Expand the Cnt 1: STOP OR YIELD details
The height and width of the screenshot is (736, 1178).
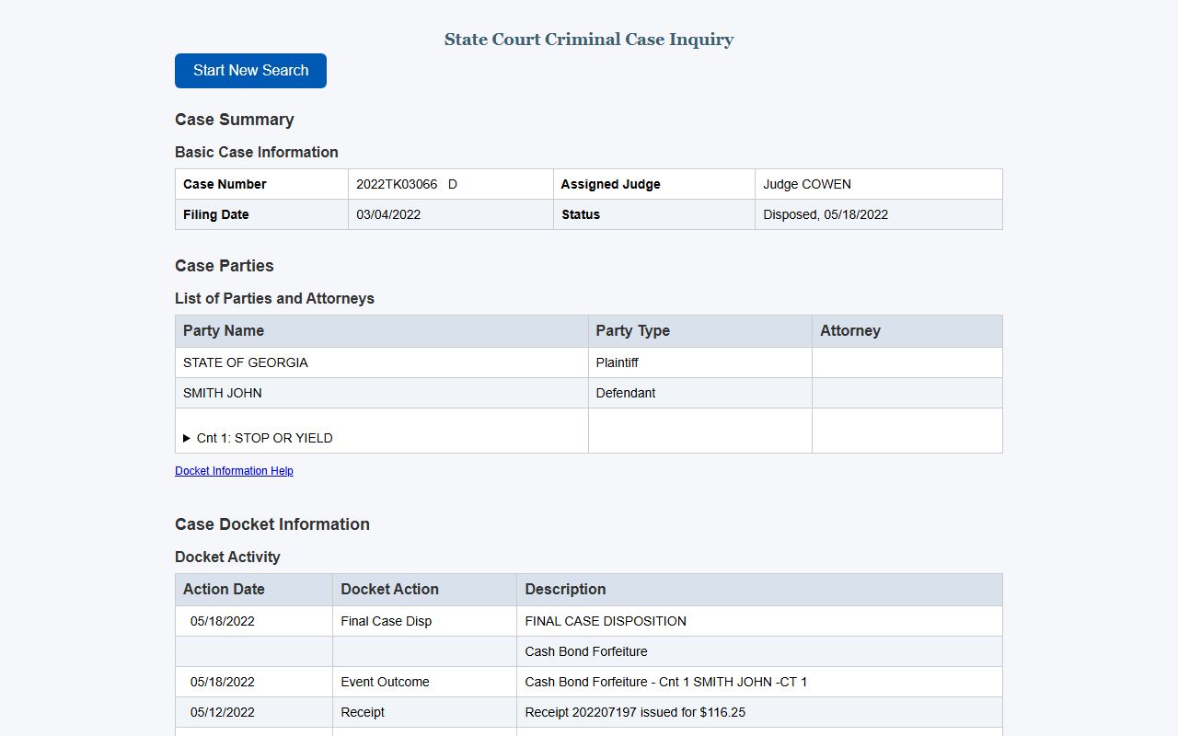(x=258, y=438)
